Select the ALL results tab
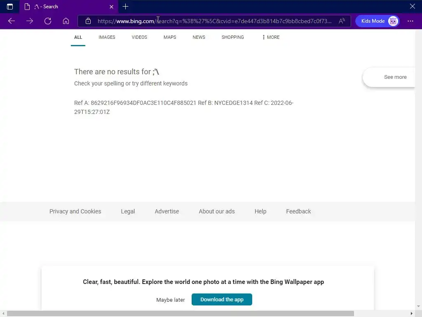 pos(78,37)
